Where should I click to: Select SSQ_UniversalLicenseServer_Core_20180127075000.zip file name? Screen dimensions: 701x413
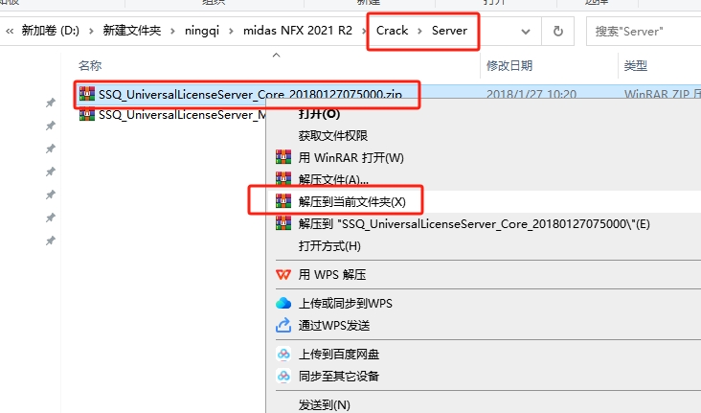[250, 95]
